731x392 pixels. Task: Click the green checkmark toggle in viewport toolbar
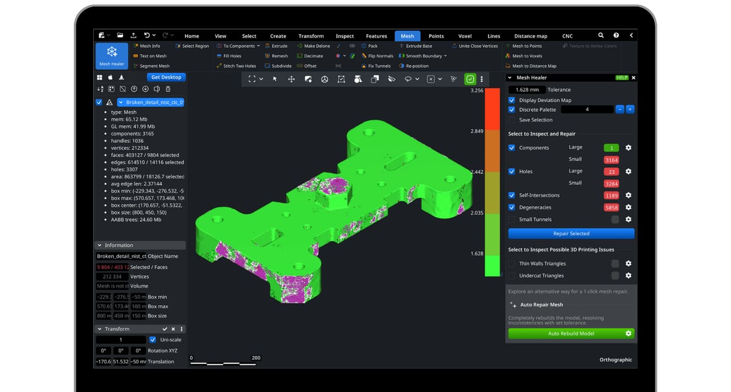pos(470,79)
